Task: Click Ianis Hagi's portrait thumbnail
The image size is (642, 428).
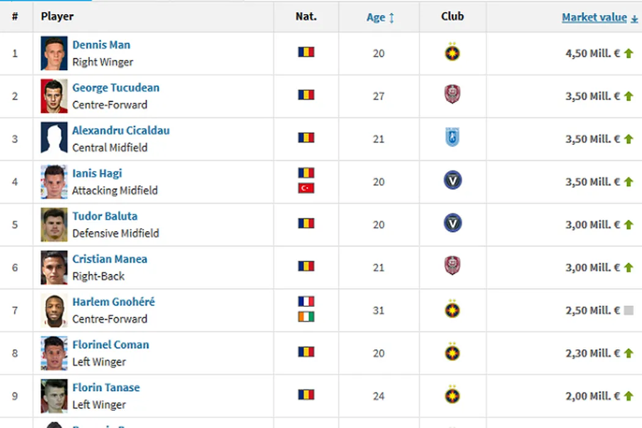Action: pyautogui.click(x=54, y=182)
